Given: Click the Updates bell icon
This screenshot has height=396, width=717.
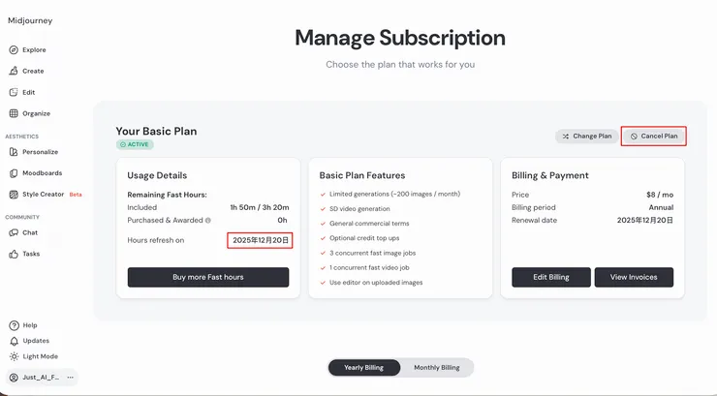Looking at the screenshot, I should pyautogui.click(x=14, y=341).
